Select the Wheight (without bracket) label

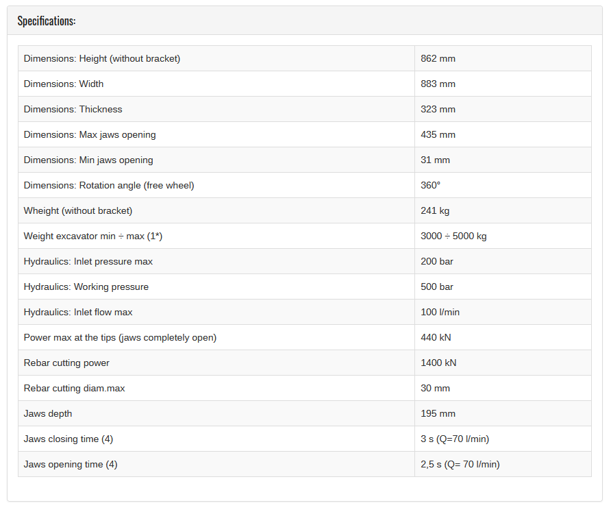pos(78,210)
